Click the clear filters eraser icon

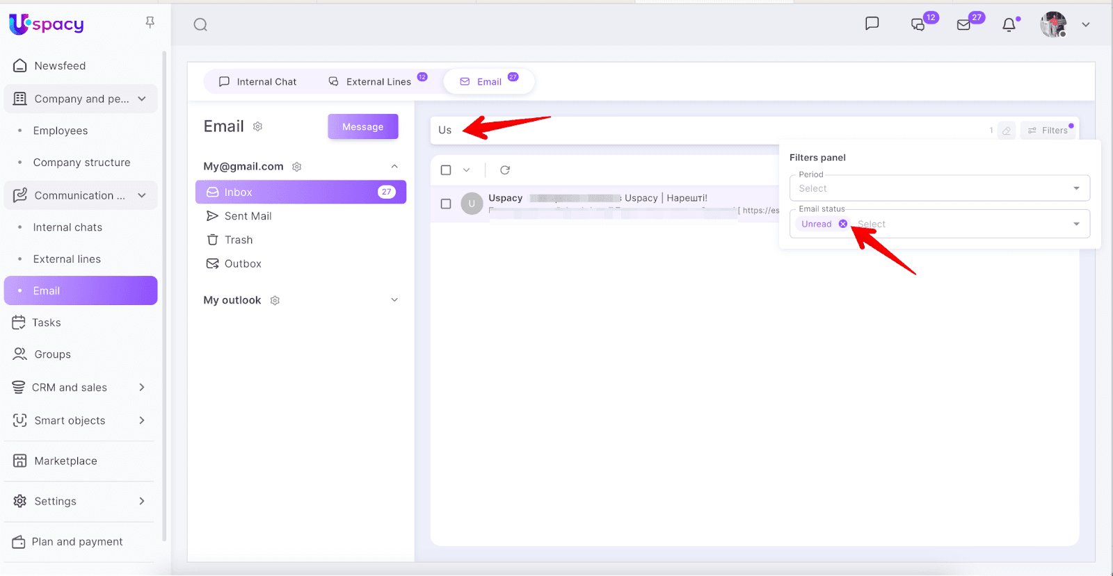[1007, 131]
